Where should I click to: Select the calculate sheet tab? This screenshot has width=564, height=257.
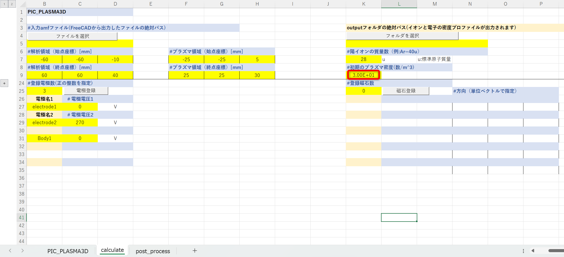(x=112, y=250)
